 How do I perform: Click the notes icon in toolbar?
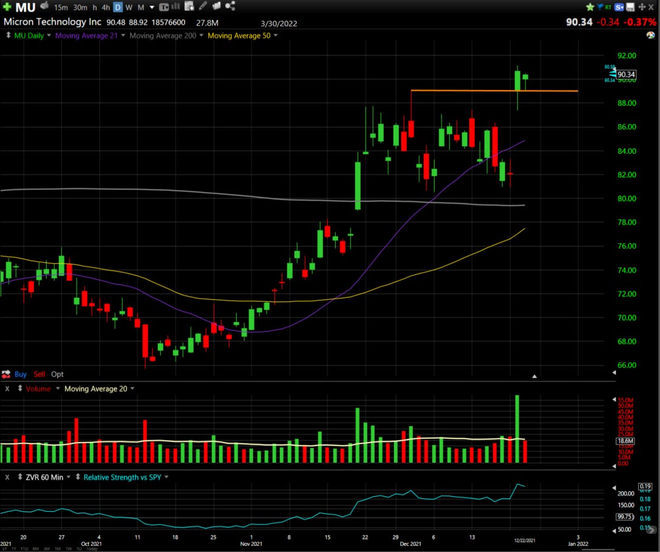coord(216,5)
